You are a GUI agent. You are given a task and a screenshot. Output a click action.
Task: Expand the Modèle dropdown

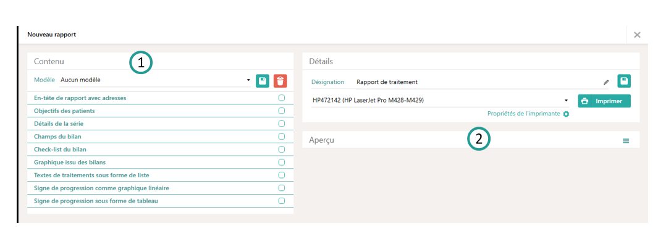[248, 80]
